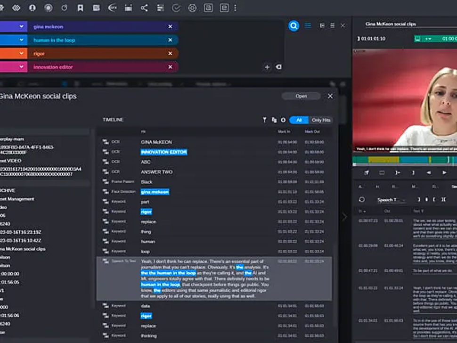Open the Speech T... dropdown in right panel
The image size is (457, 343).
[x=391, y=200]
